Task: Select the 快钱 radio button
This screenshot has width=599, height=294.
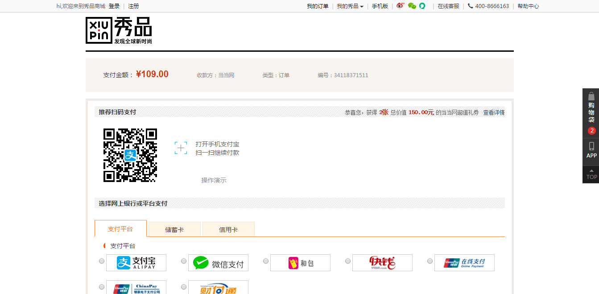Action: pyautogui.click(x=348, y=261)
